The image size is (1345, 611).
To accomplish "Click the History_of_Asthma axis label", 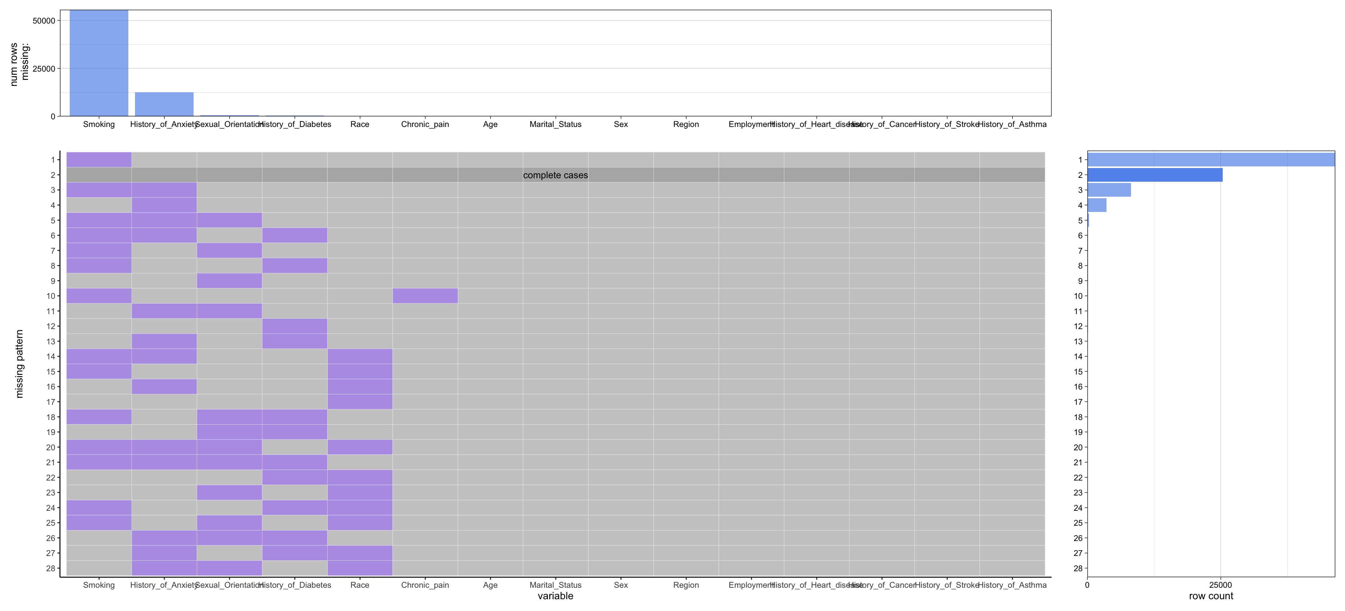I will click(1012, 585).
